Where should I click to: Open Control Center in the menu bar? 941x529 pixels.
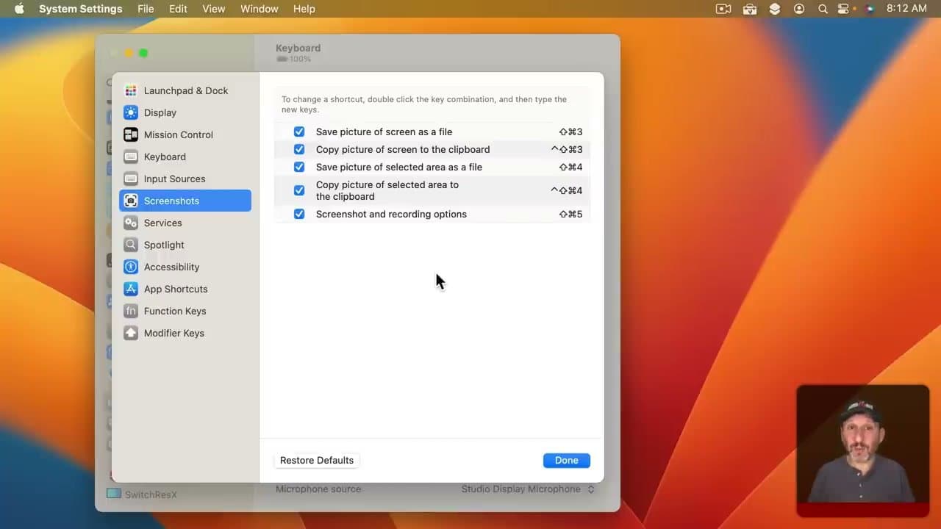pyautogui.click(x=843, y=9)
